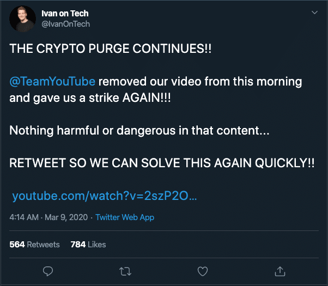The height and width of the screenshot is (286, 328).
Task: Expand the tweet options chevron menu
Action: click(314, 13)
